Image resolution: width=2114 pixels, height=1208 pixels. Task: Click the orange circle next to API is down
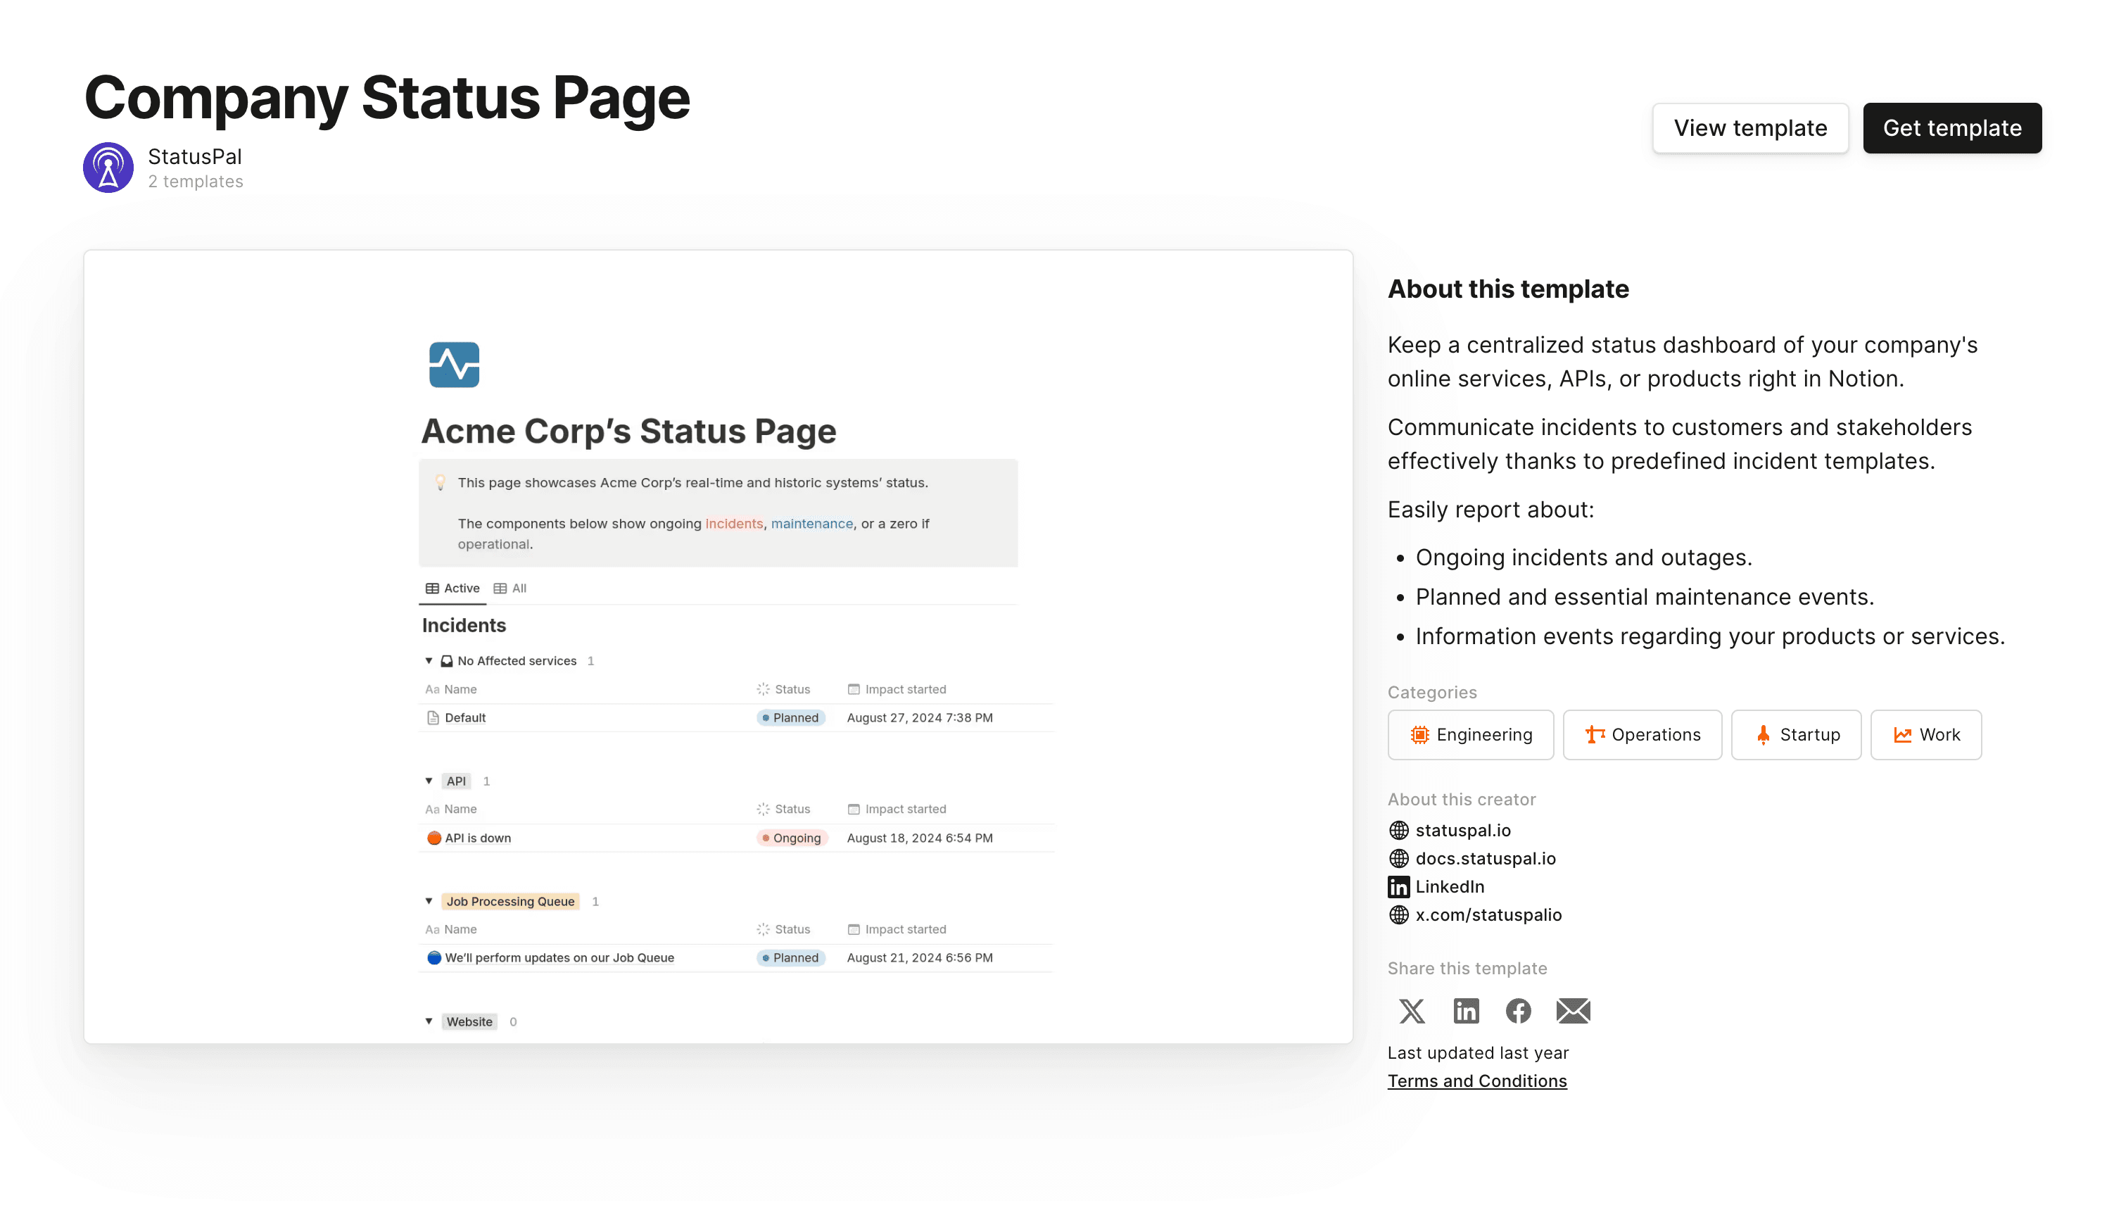433,838
